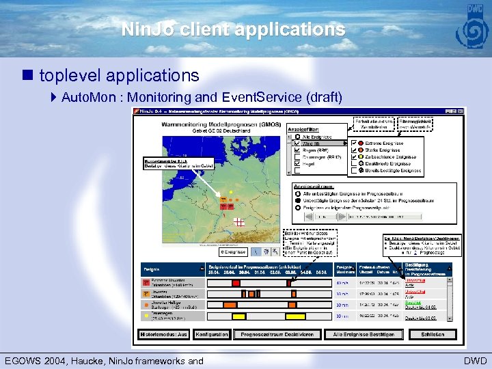Open the Konfiguration button

tap(212, 334)
